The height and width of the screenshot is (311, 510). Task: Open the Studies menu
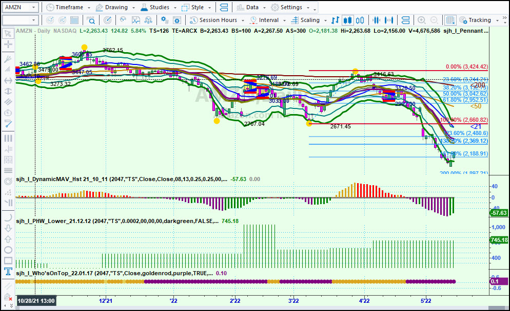pyautogui.click(x=155, y=7)
